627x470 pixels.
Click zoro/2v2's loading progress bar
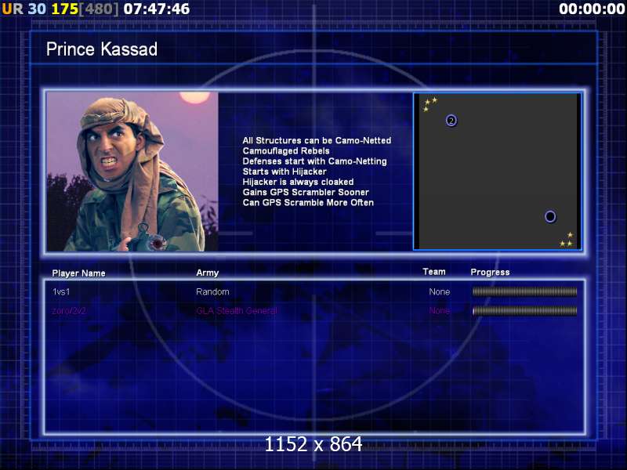click(x=524, y=311)
